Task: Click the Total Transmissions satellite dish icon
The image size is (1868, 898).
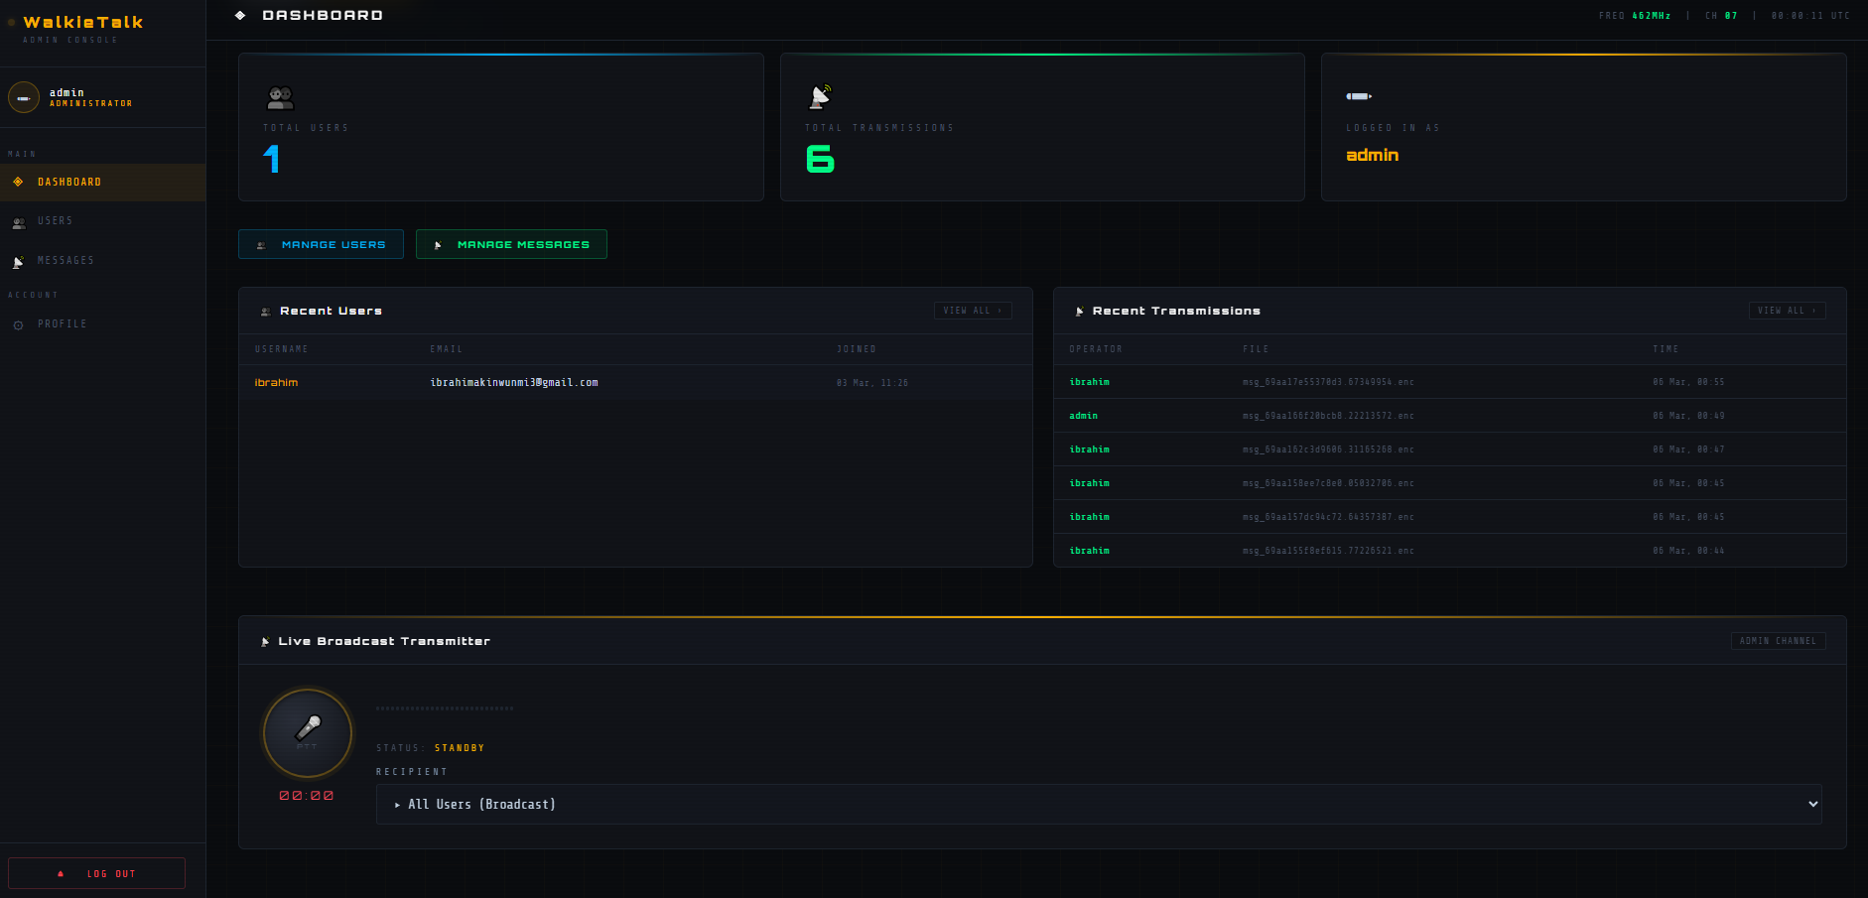Action: click(x=820, y=96)
